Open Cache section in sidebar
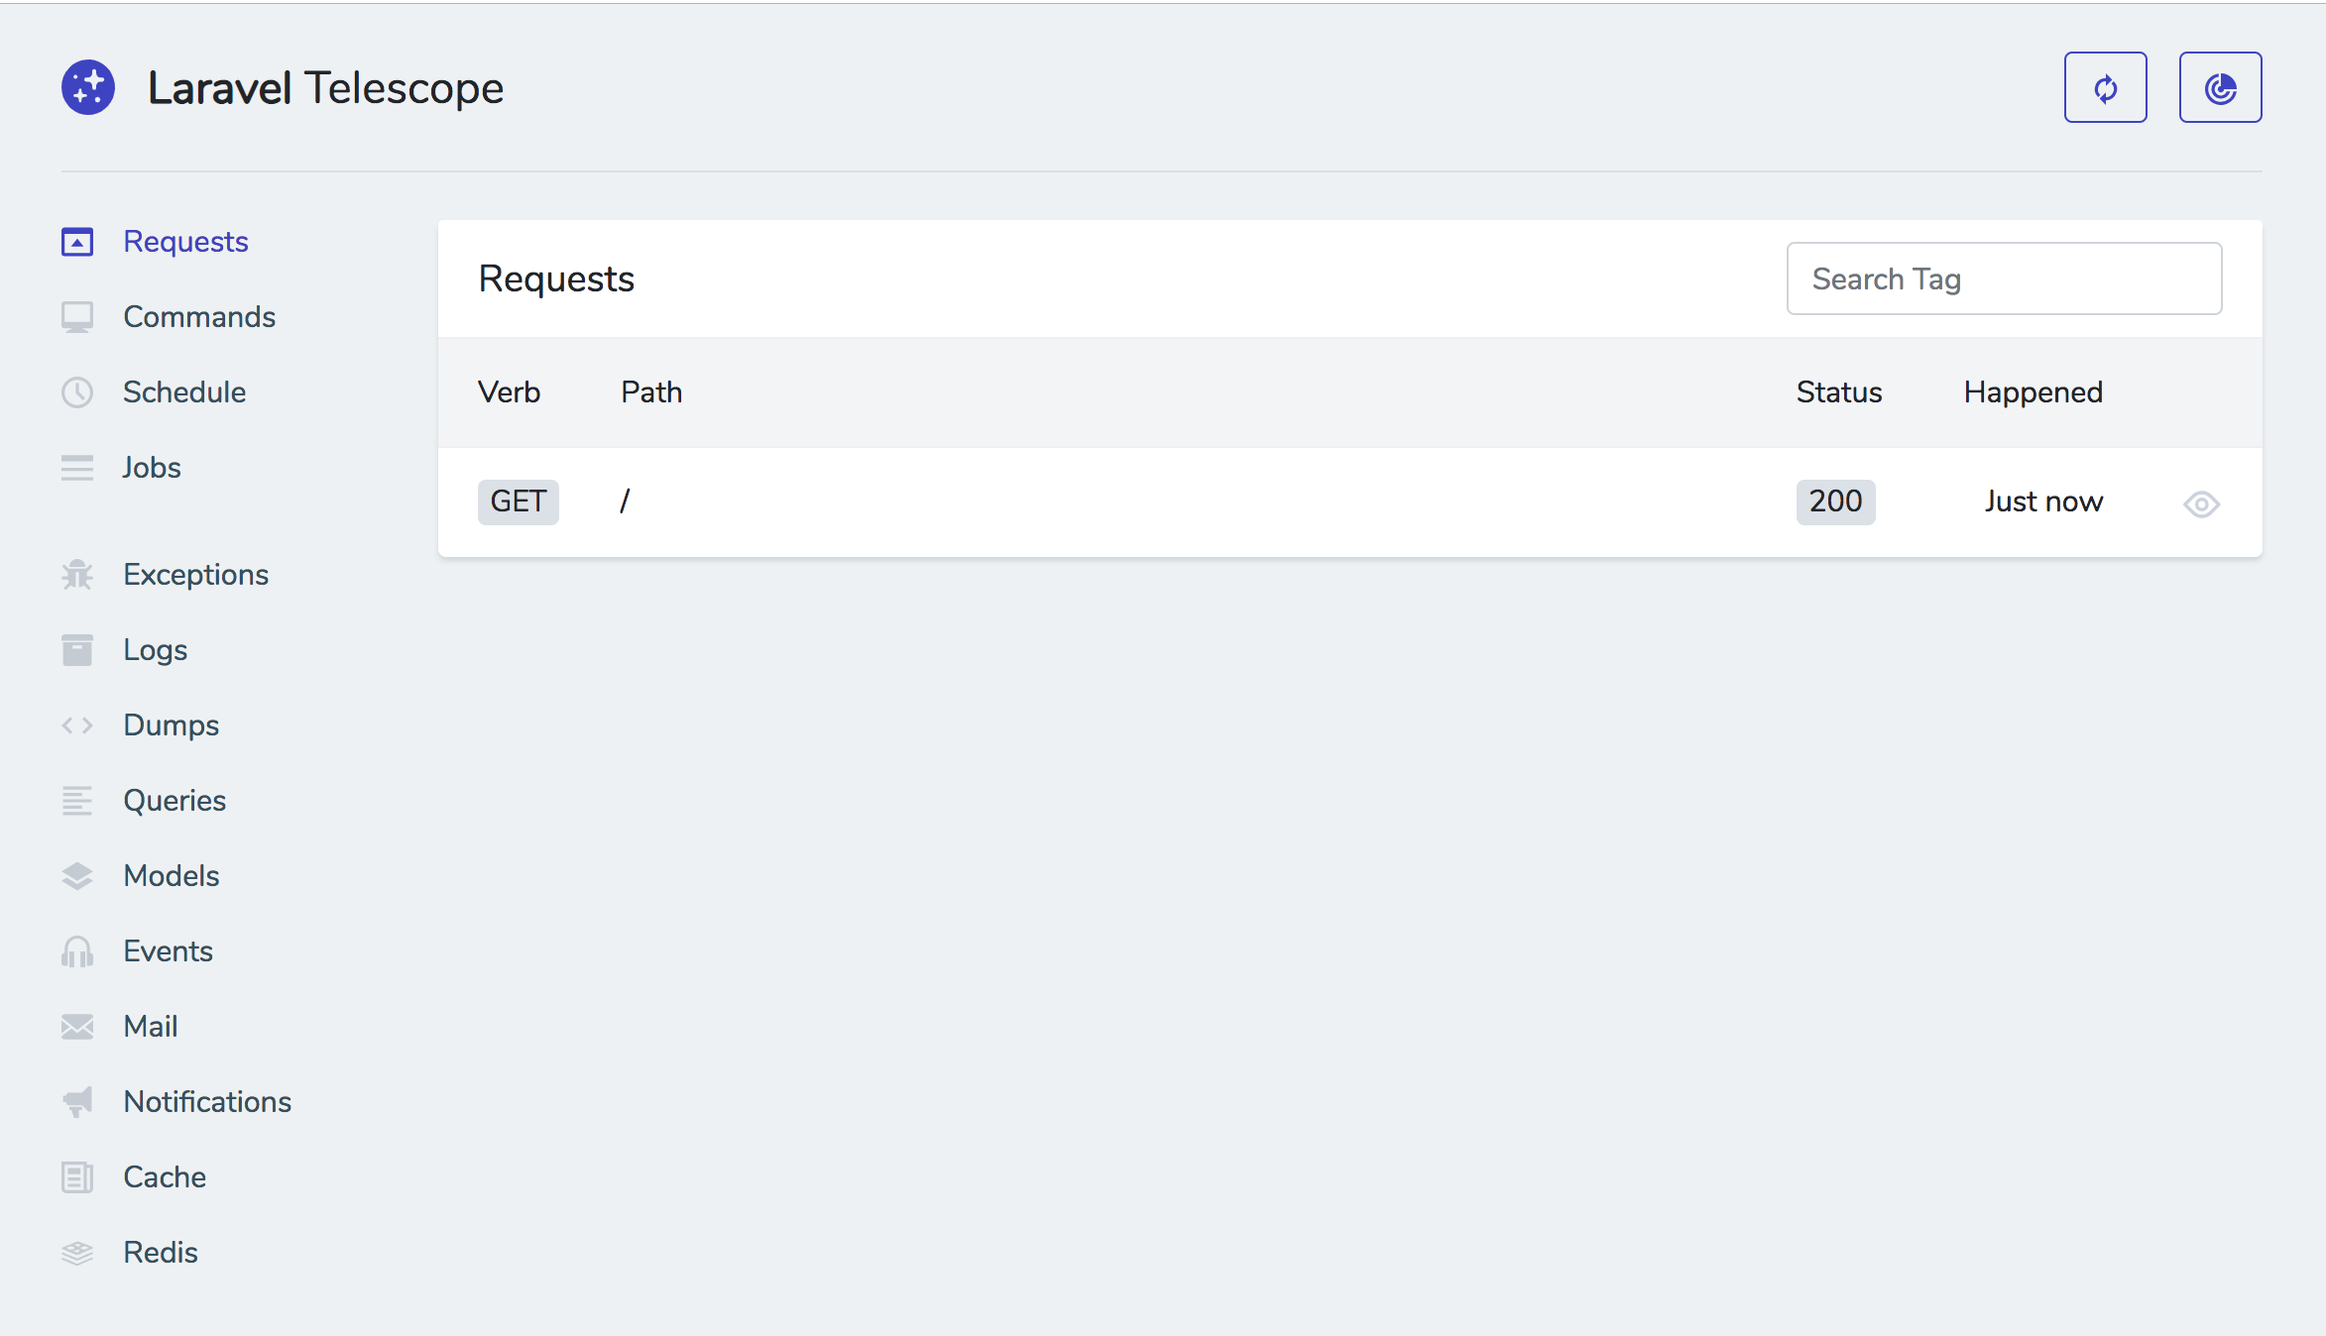This screenshot has height=1336, width=2326. coord(165,1178)
